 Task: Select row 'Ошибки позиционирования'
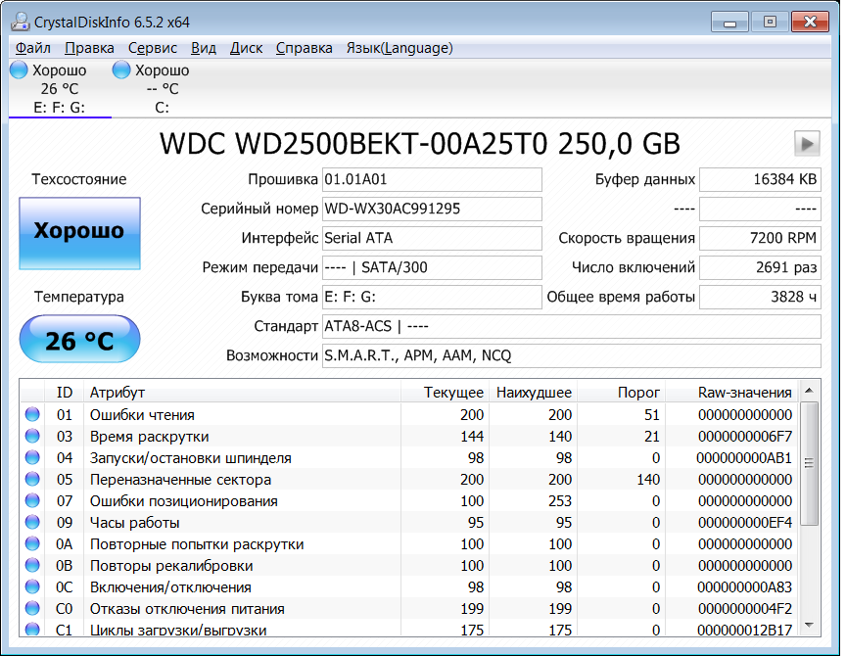click(x=409, y=500)
